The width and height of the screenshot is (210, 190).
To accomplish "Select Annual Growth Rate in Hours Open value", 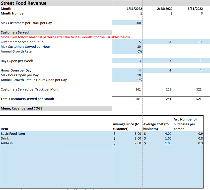I will coord(140,80).
